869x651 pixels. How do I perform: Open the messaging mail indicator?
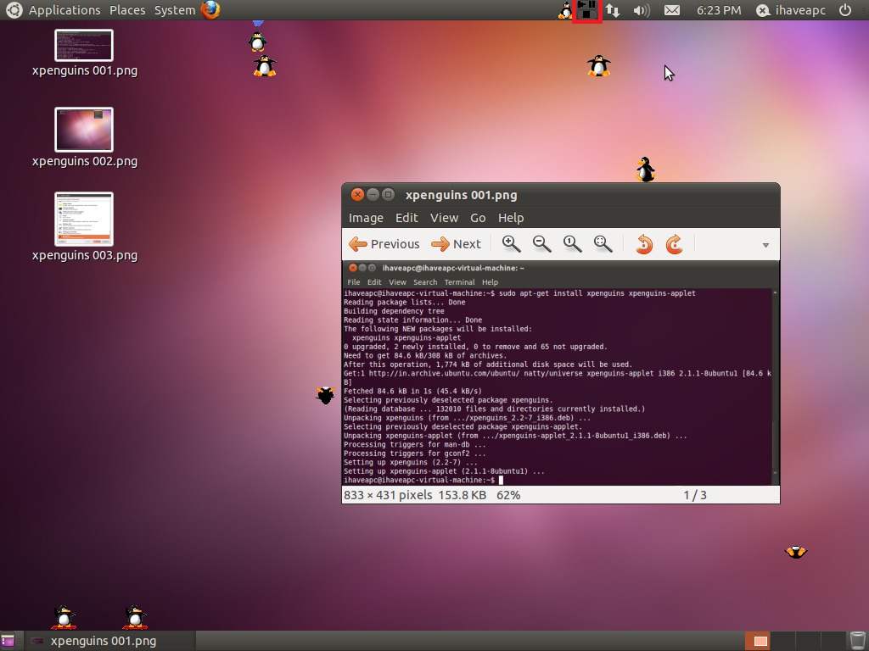click(x=672, y=10)
